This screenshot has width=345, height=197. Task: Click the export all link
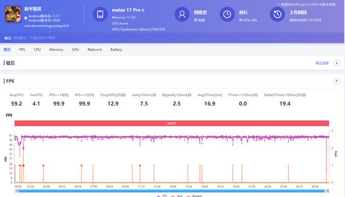322,63
